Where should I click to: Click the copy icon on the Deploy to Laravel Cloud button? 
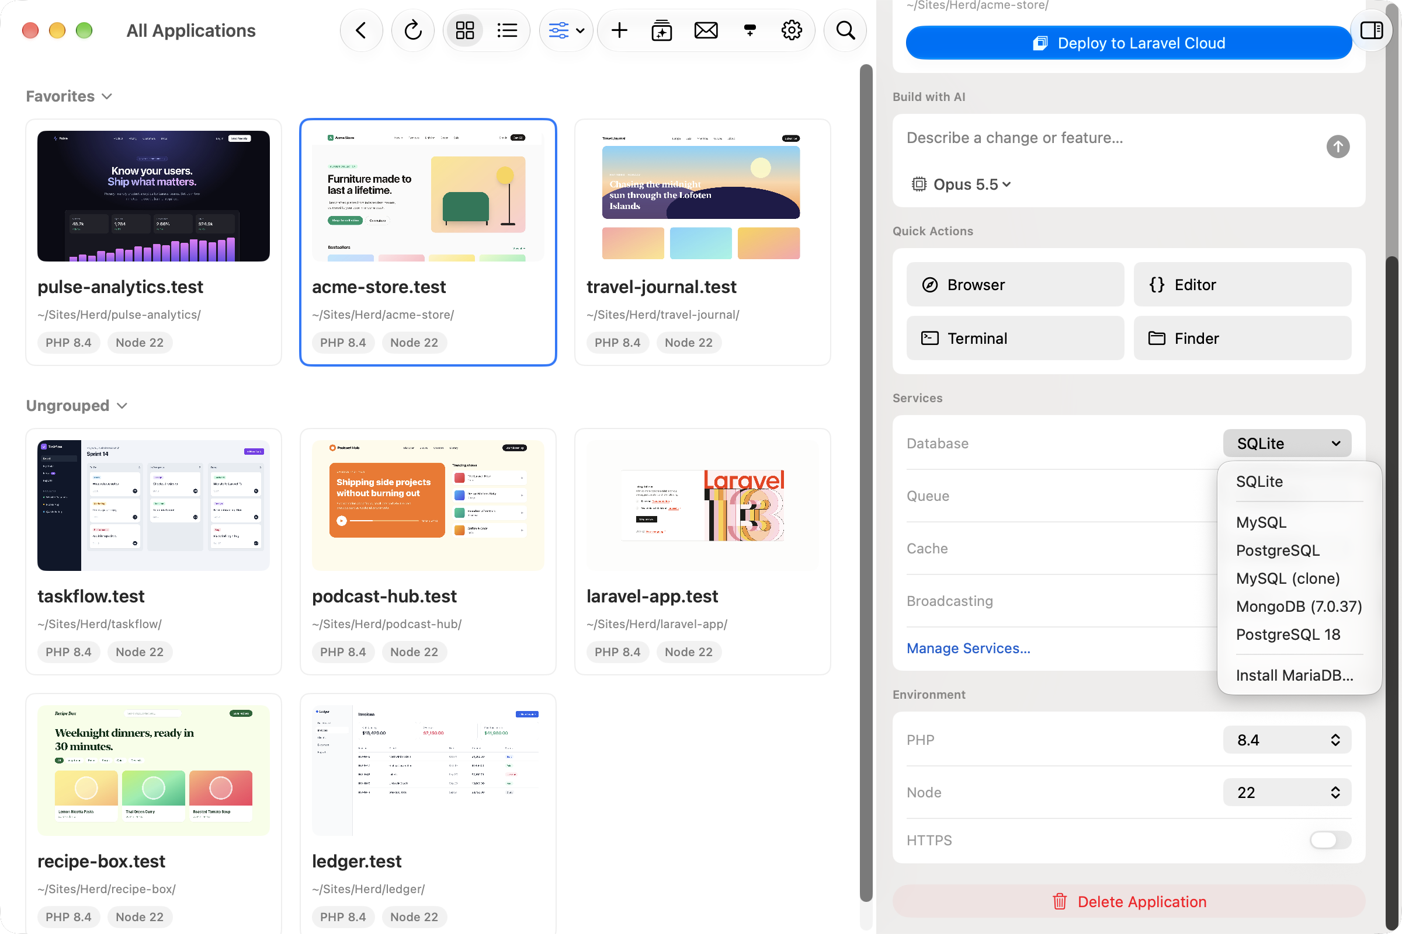[x=1040, y=43]
